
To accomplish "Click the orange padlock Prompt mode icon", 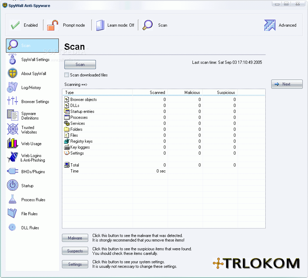I will pyautogui.click(x=52, y=25).
